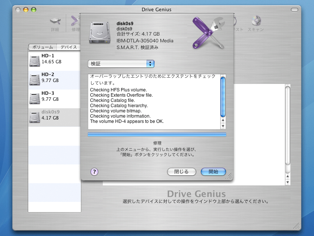Click the 'IBM-DTLA-305040 Media' text
Image resolution: width=314 pixels, height=236 pixels.
tap(145, 41)
